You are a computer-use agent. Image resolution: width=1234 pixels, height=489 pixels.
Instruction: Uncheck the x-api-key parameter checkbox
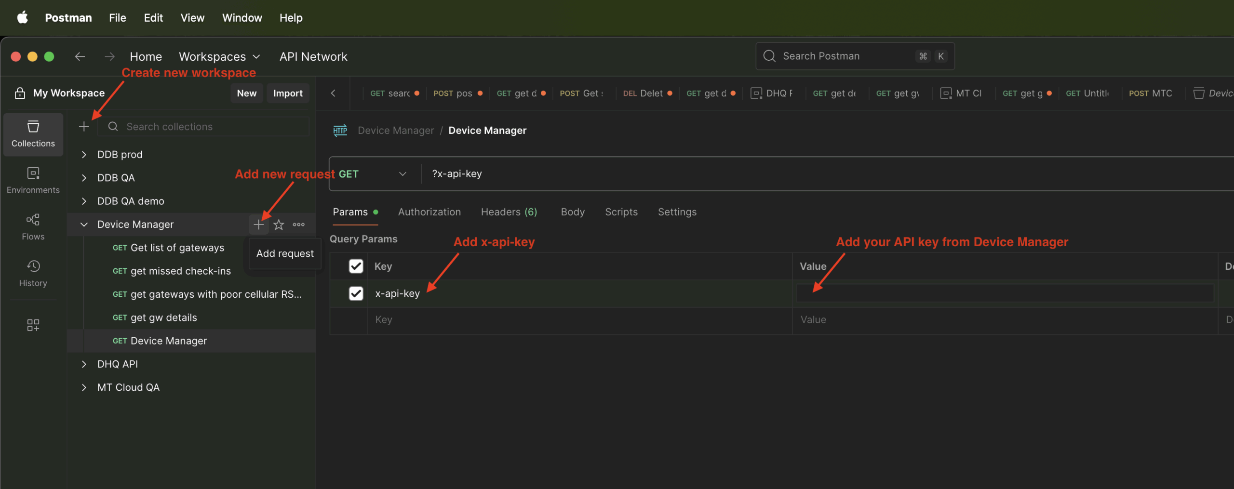coord(356,293)
